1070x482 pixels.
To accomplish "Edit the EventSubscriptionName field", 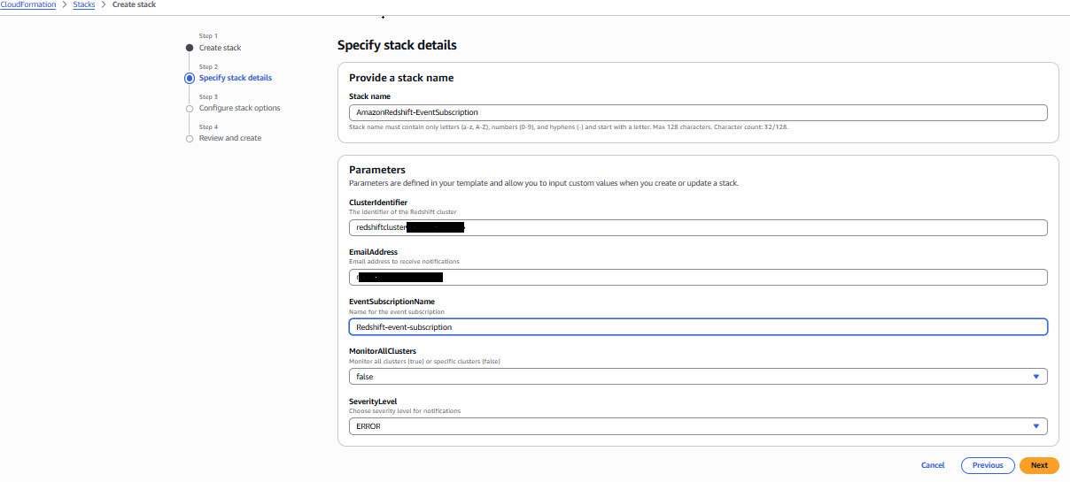I will coord(698,327).
